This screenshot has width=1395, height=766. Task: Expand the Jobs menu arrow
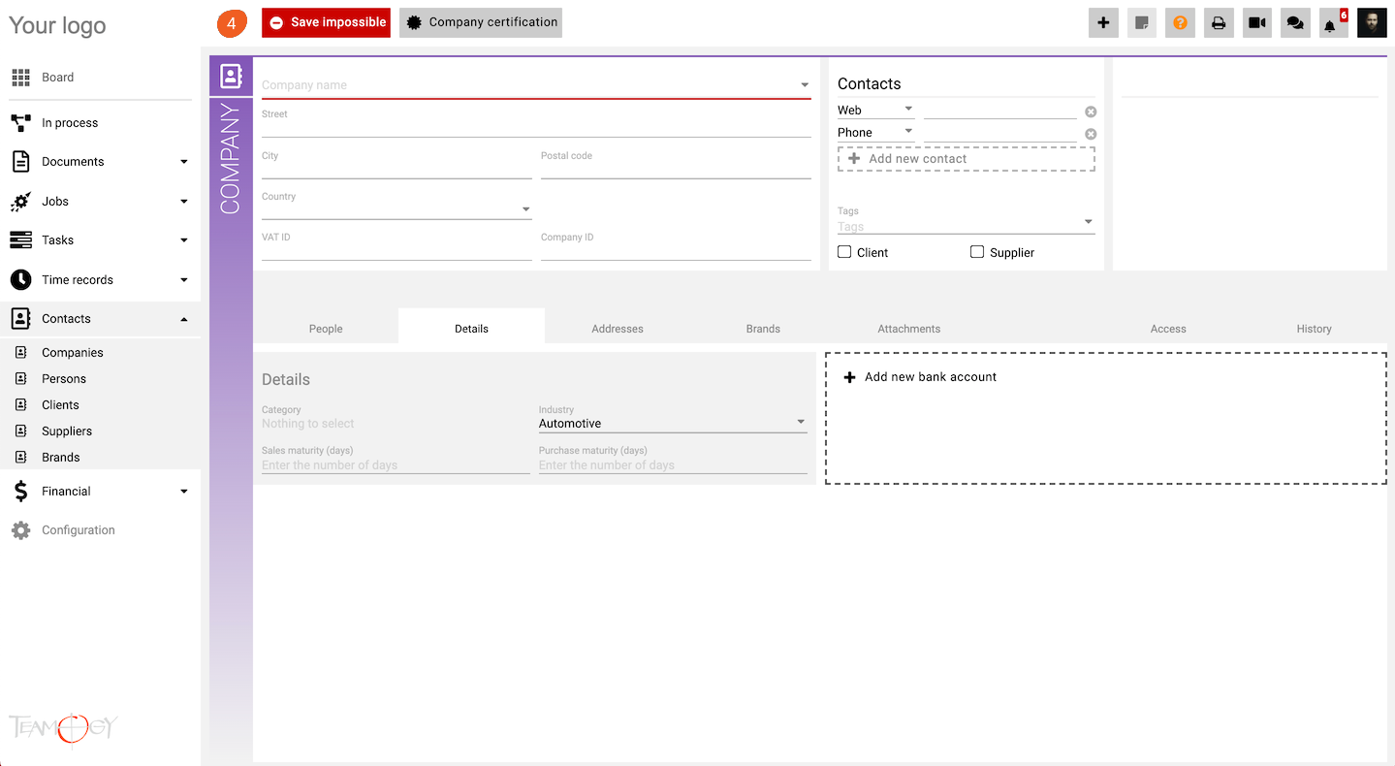point(184,202)
